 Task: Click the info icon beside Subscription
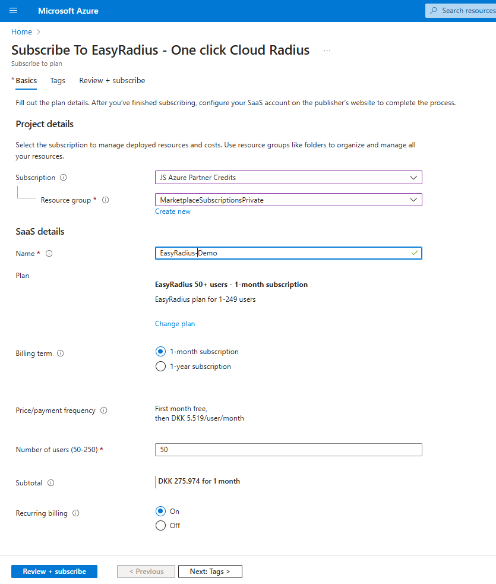pos(64,177)
